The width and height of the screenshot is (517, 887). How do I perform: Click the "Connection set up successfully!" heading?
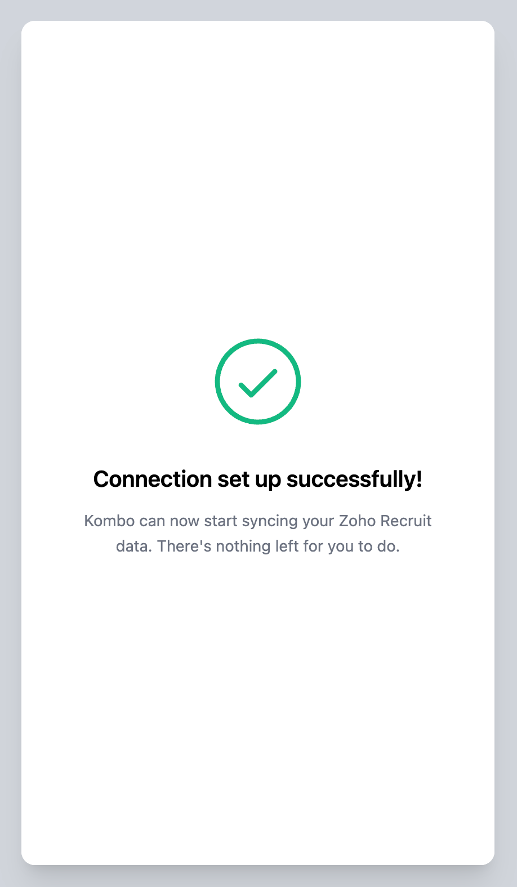[x=258, y=480]
